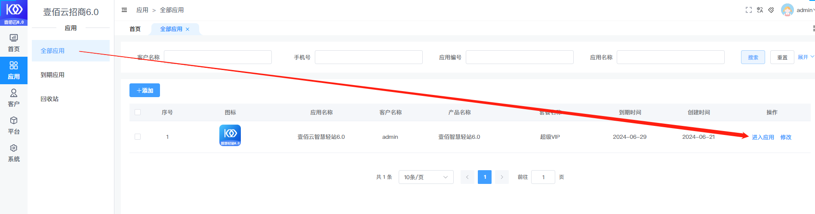Open the admin user dropdown
The height and width of the screenshot is (214, 815).
(x=806, y=10)
